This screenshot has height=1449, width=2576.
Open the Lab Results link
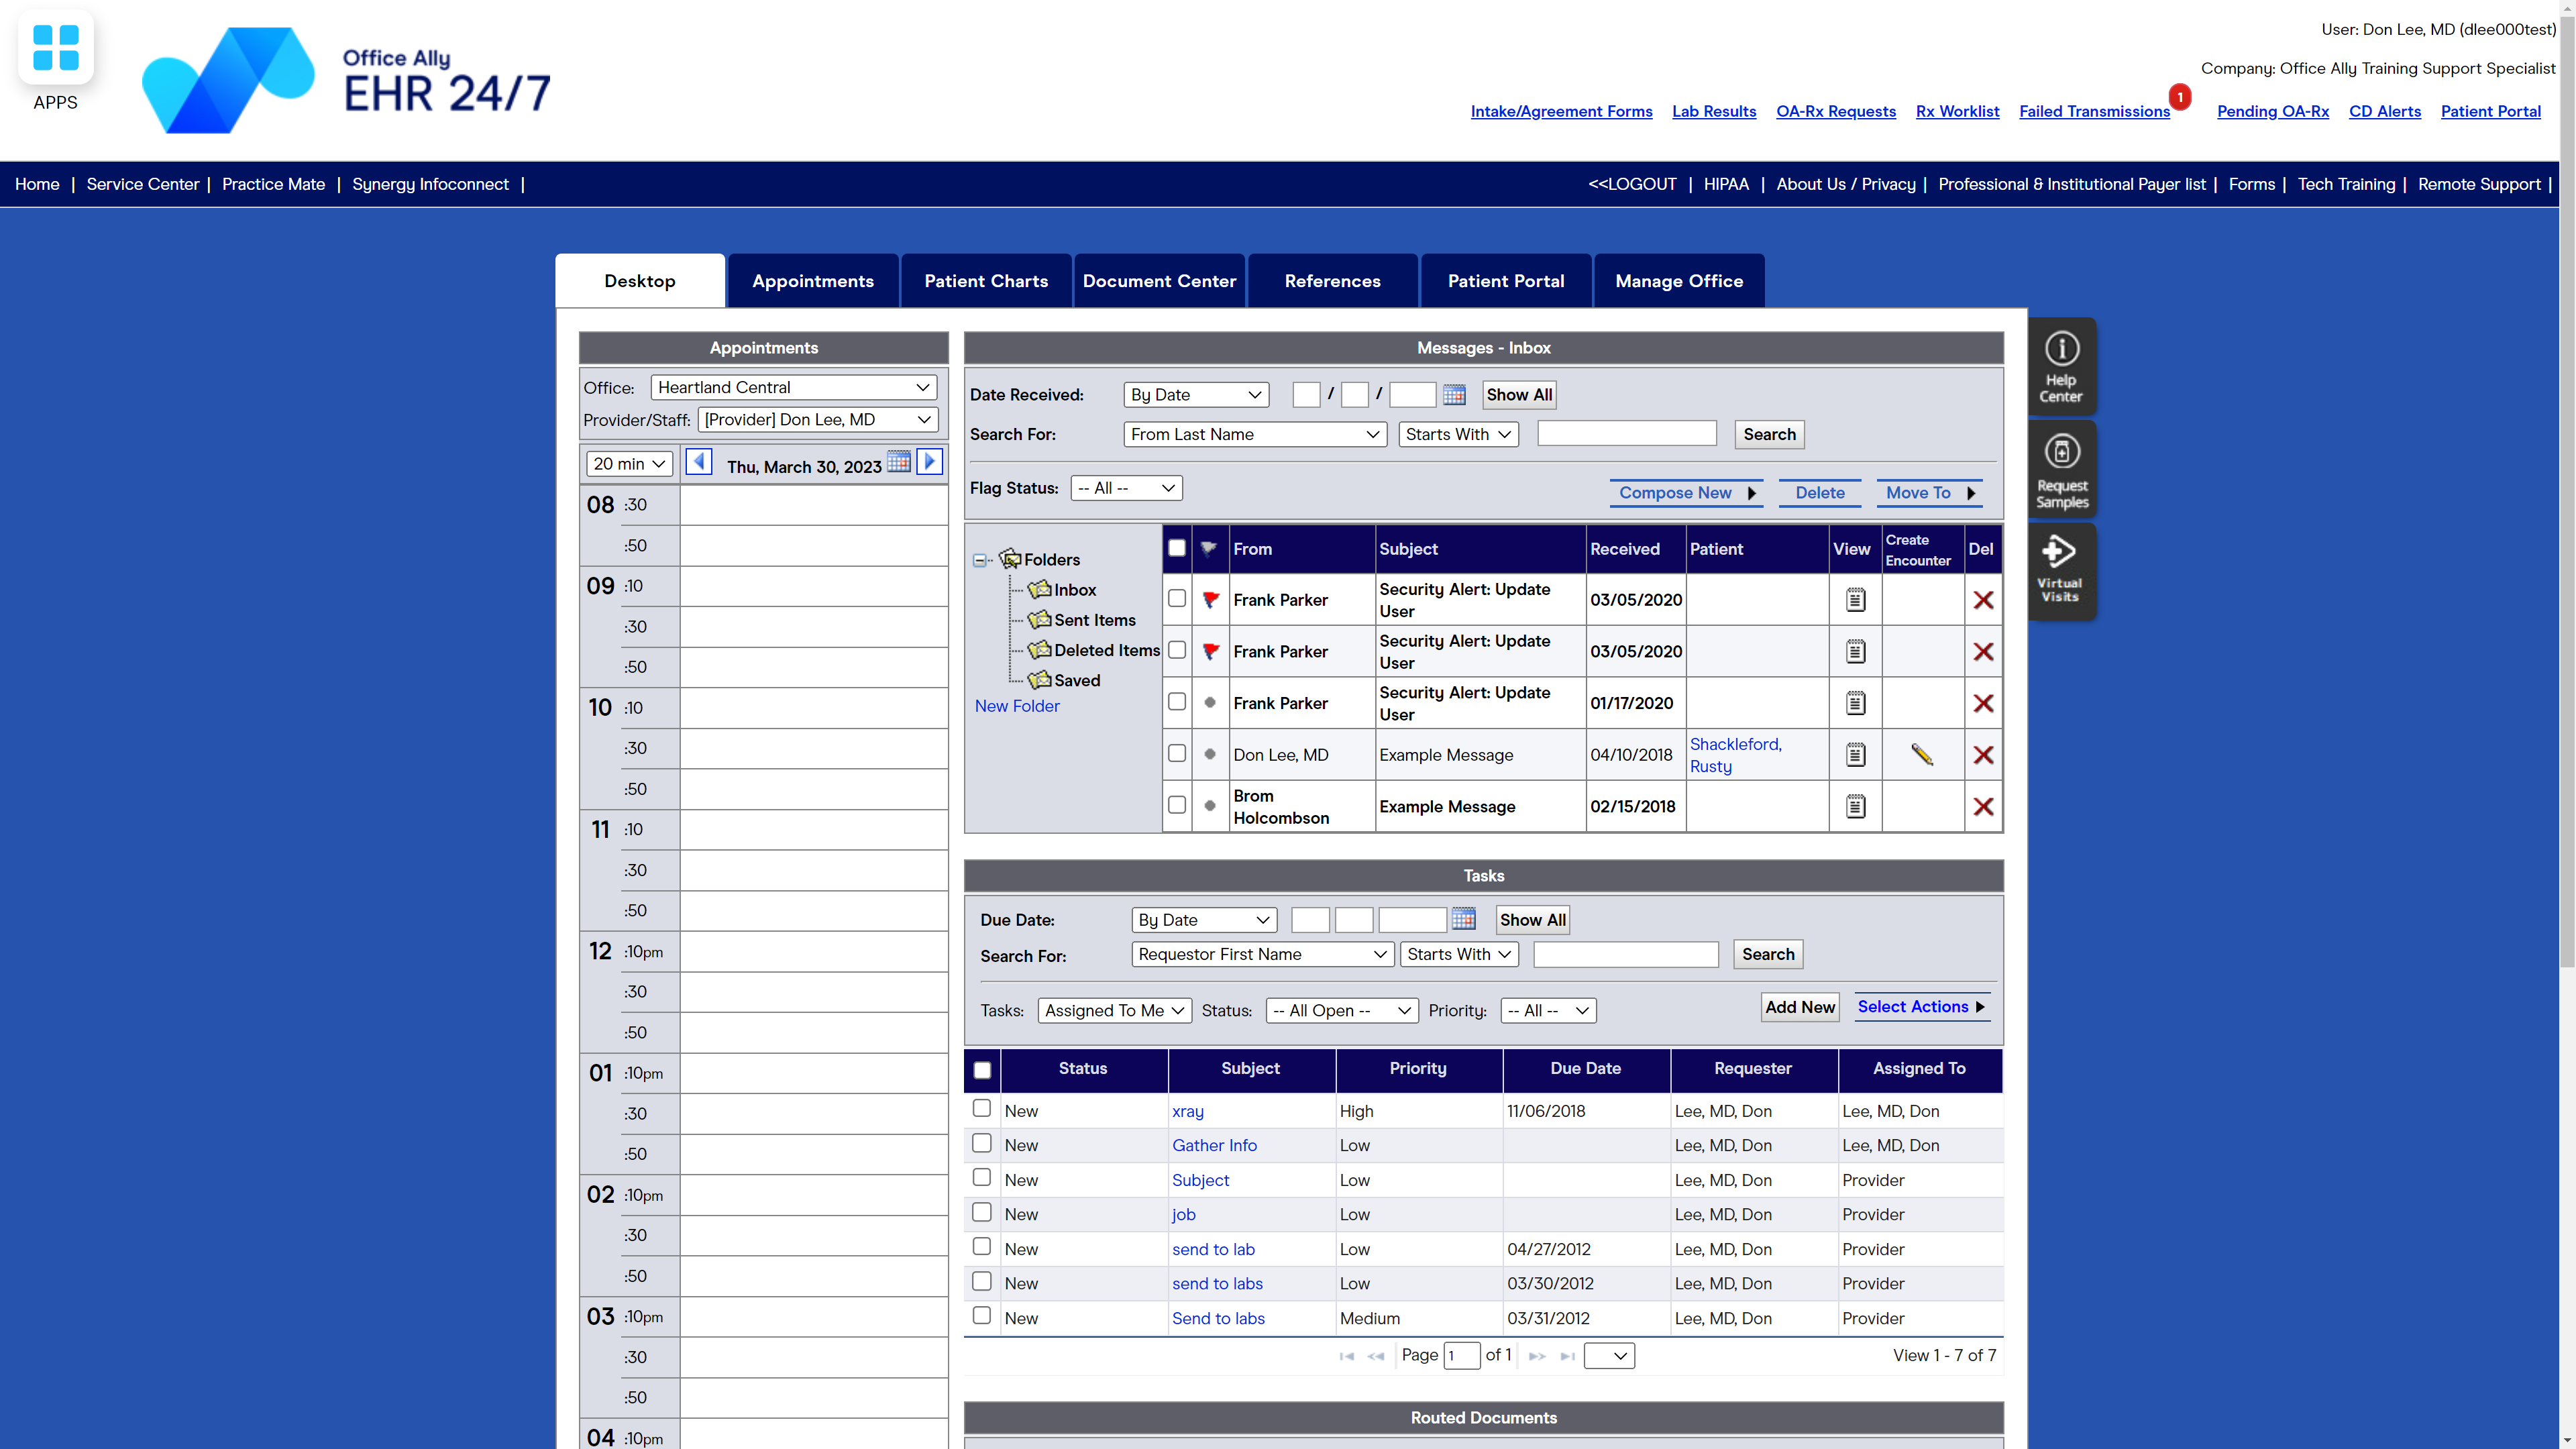tap(1714, 111)
